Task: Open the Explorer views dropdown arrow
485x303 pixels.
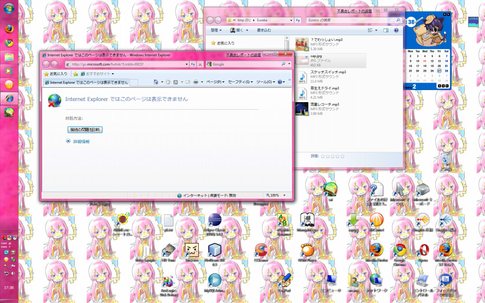Action: 376,30
